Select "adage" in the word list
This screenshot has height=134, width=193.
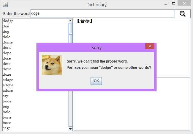[20, 80]
